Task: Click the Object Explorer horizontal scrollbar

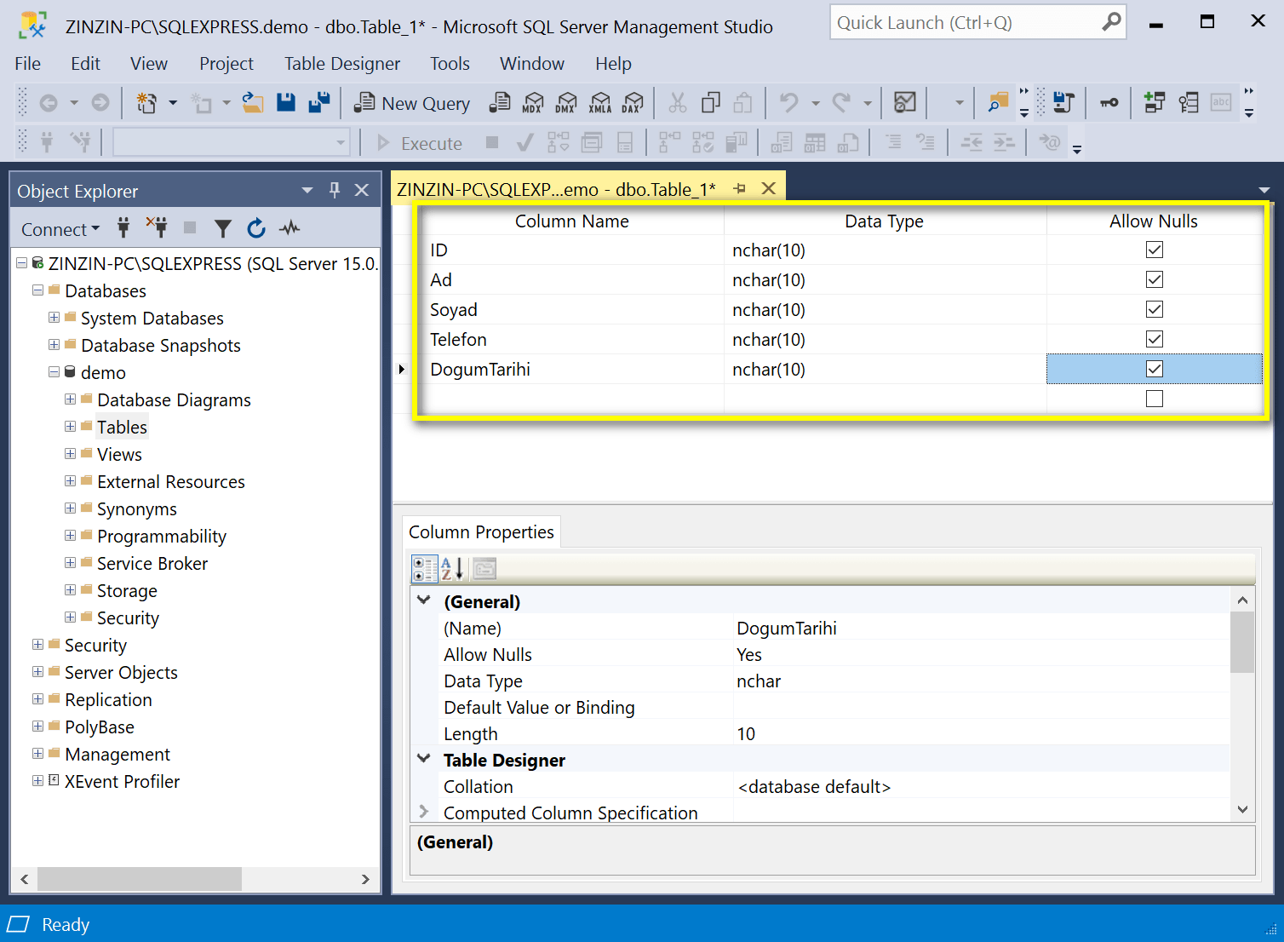Action: coord(140,879)
